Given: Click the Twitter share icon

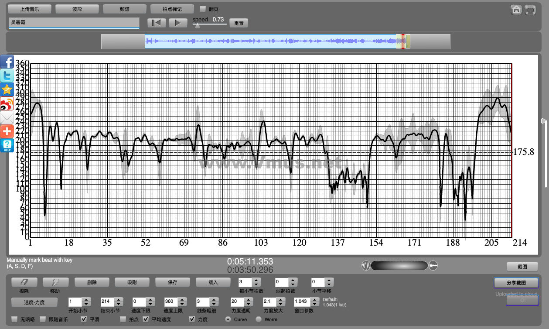Looking at the screenshot, I should point(7,76).
